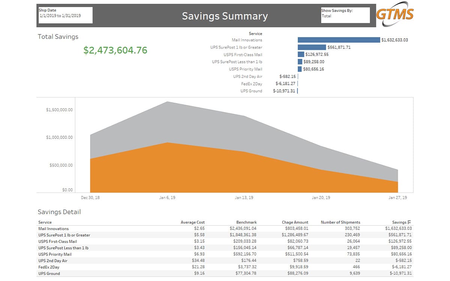Select USPS Priority Mail in Savings Detail
The width and height of the screenshot is (450, 281).
coord(225,254)
